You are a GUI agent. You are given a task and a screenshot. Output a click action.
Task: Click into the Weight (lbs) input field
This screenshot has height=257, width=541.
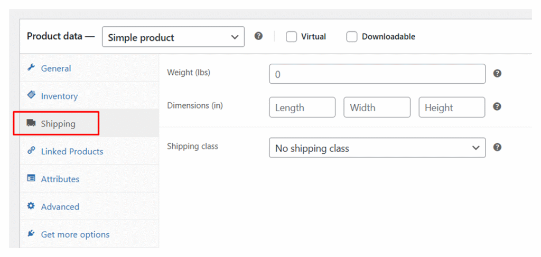377,74
